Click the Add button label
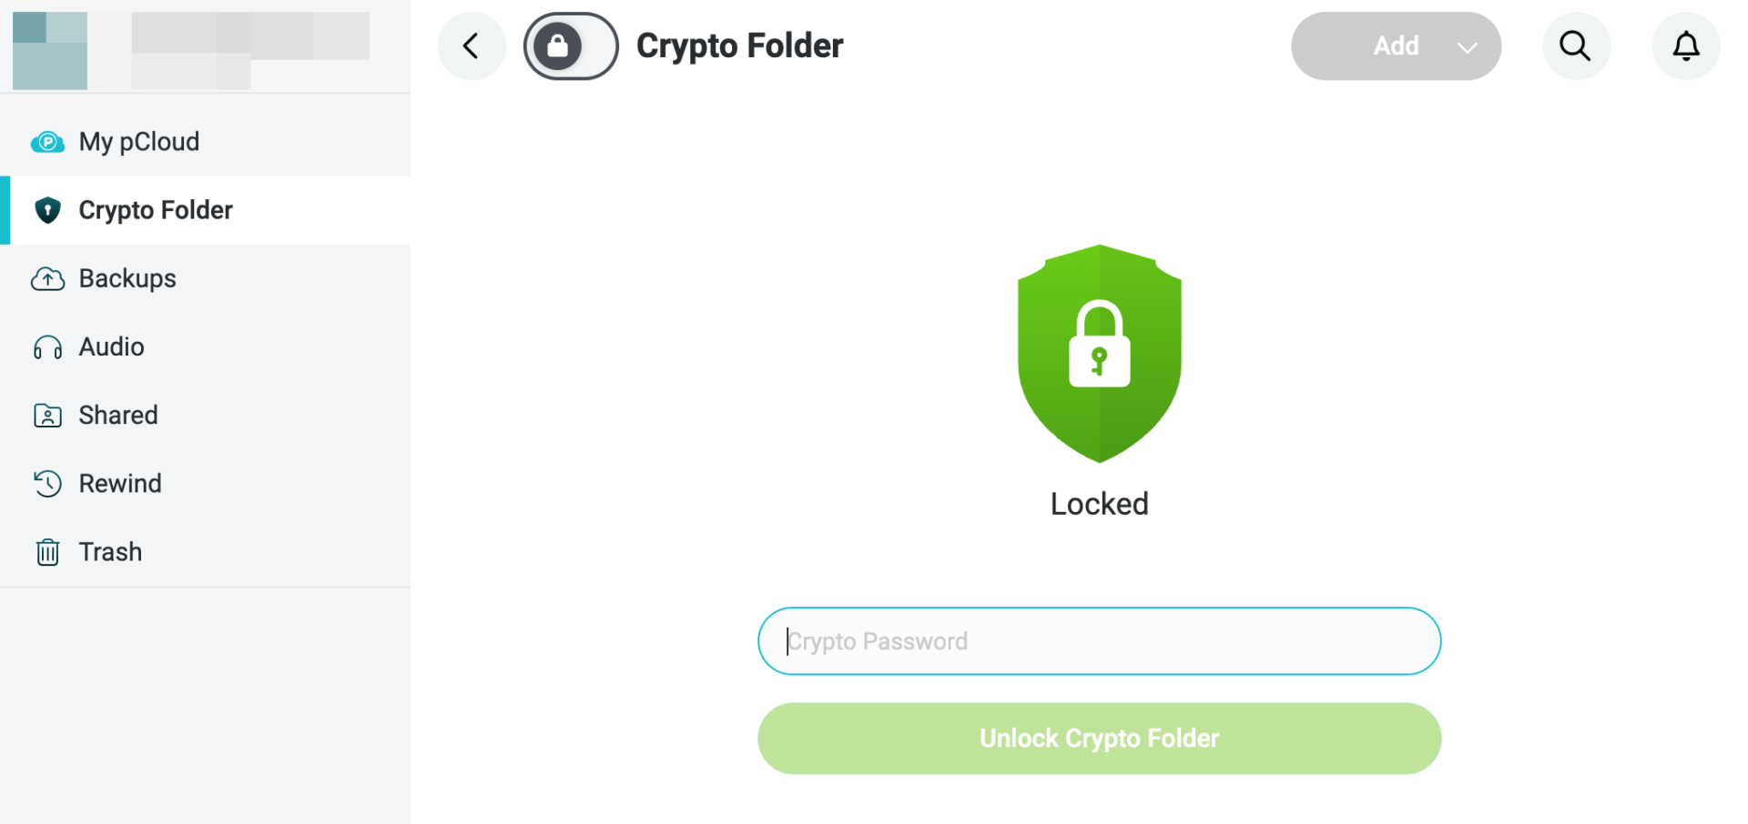Viewport: 1748px width, 824px height. [1395, 46]
